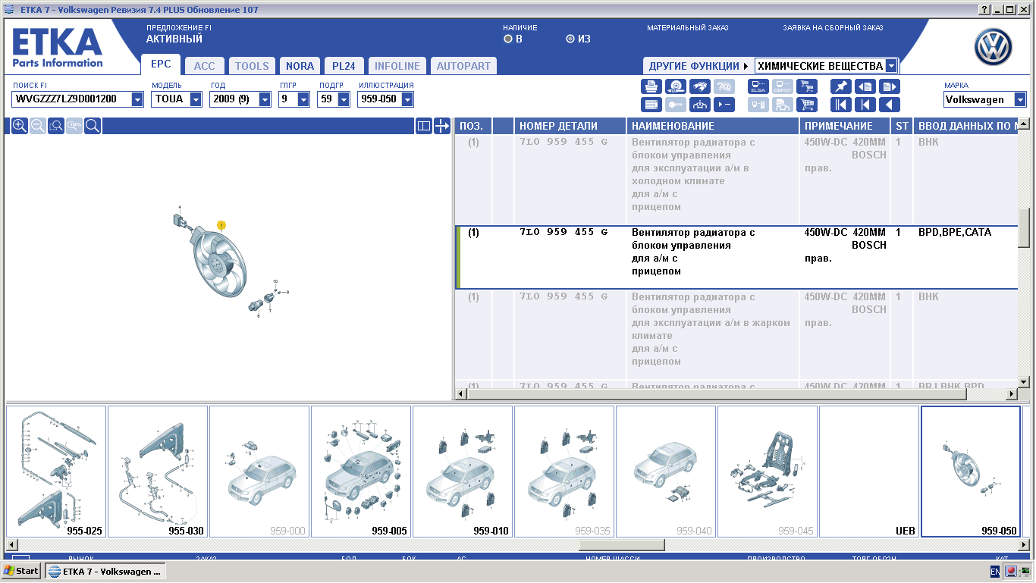Image resolution: width=1036 pixels, height=583 pixels.
Task: Toggle the split view layout icon
Action: 424,126
